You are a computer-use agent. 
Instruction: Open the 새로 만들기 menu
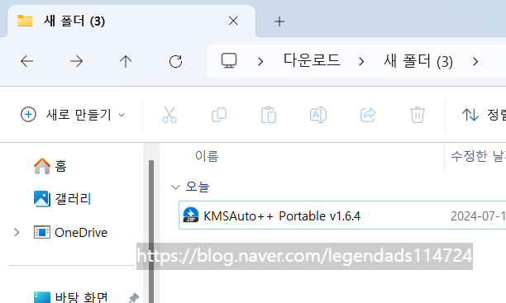pos(73,115)
